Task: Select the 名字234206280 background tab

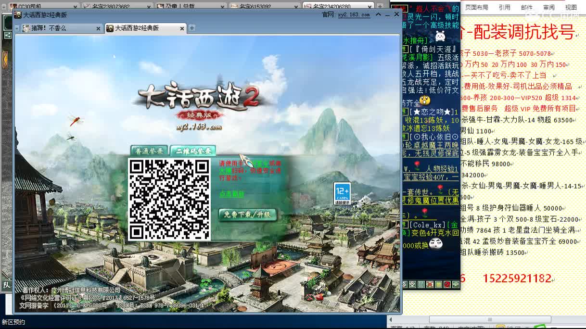Action: 339,6
